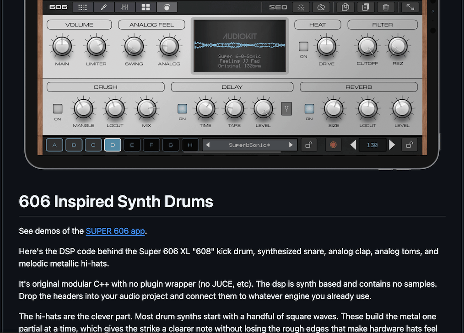
Task: Click the copy sequence icon
Action: [x=345, y=7]
